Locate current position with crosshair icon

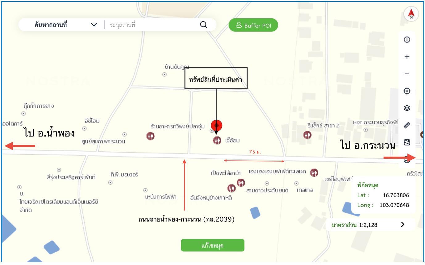pos(407,91)
